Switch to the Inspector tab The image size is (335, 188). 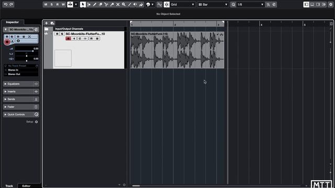click(x=12, y=22)
